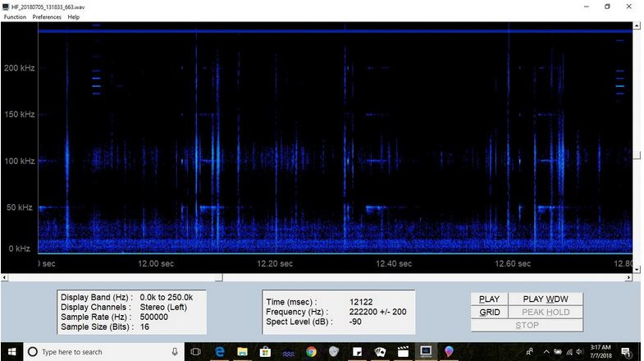Open the Action Center notification icon
Image resolution: width=644 pixels, height=361 pixels.
pyautogui.click(x=626, y=352)
